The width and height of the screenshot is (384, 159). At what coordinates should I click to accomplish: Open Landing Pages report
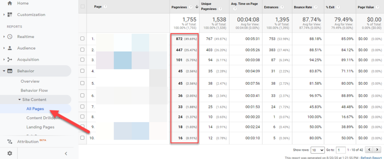point(40,127)
